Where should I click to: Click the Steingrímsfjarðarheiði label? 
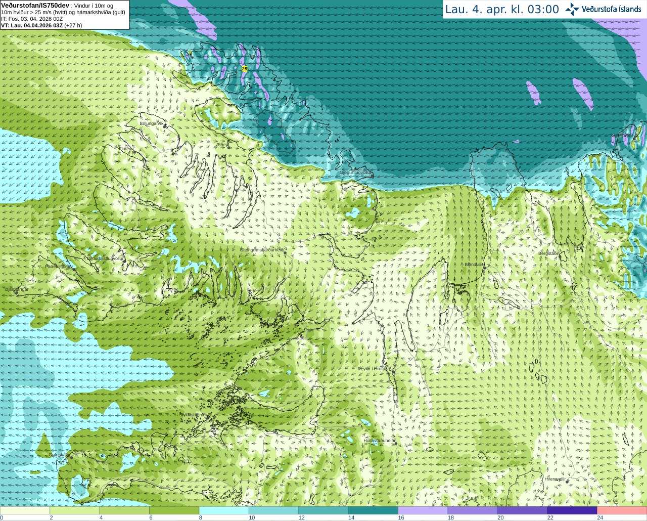262,250
